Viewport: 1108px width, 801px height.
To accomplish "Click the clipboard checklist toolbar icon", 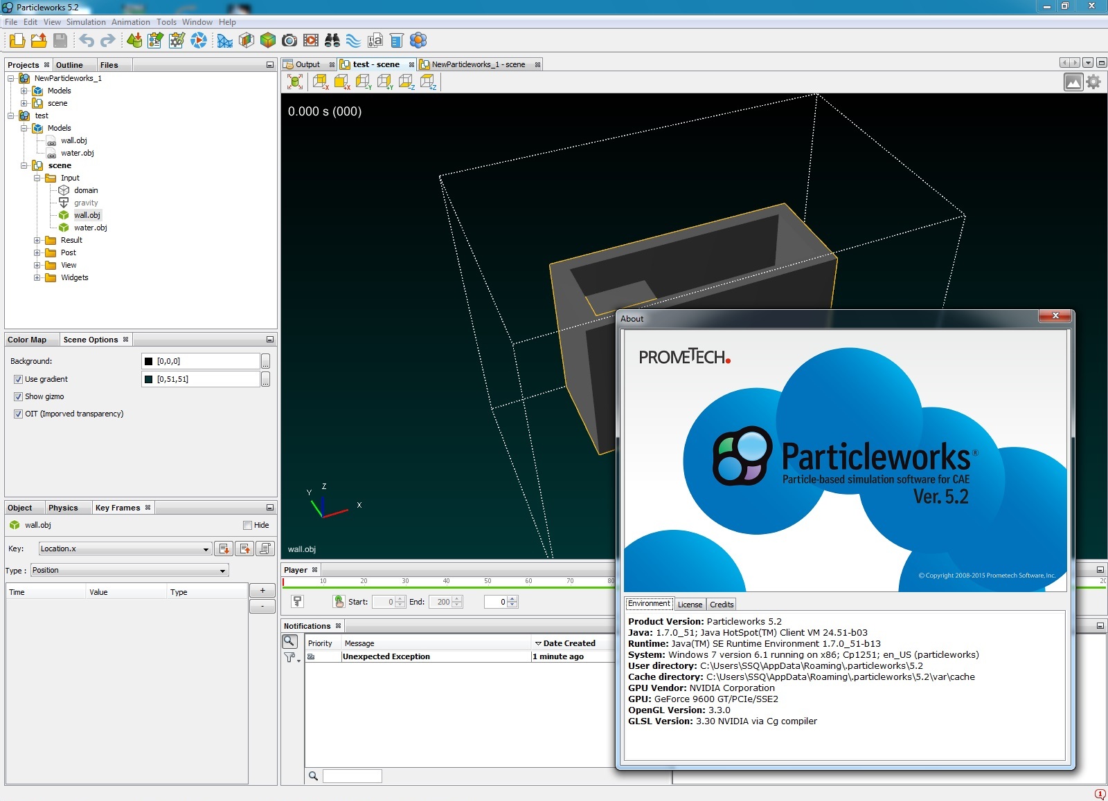I will tap(156, 40).
